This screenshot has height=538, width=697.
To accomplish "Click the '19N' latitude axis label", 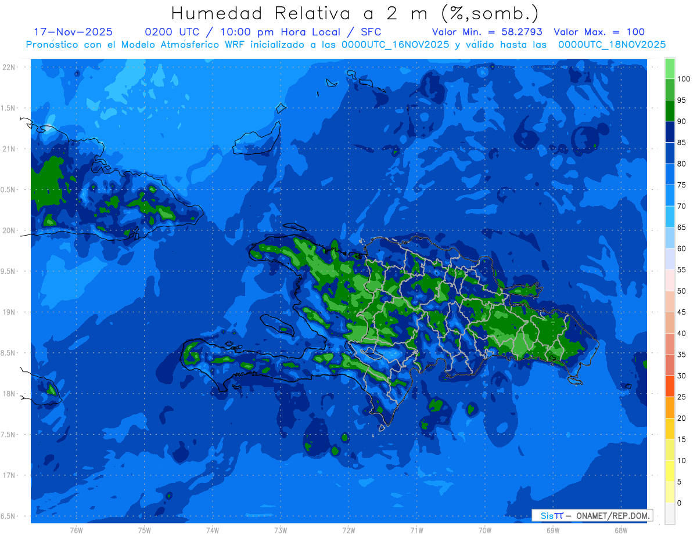I will point(9,312).
